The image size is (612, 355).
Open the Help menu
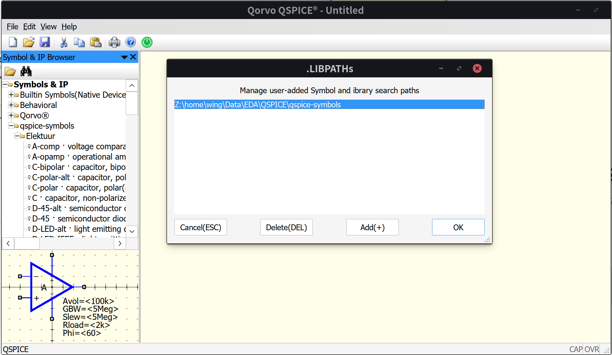click(x=69, y=27)
